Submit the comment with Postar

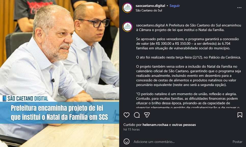pos(237,142)
